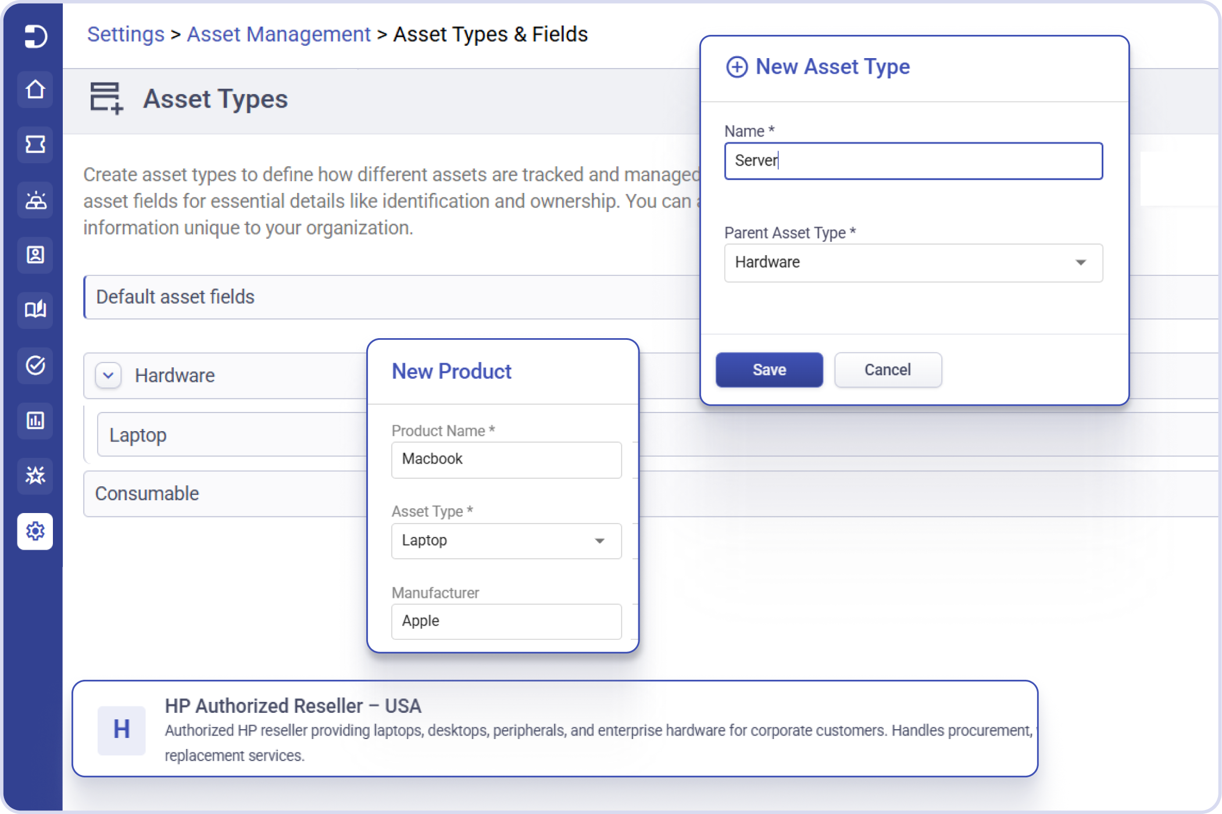Click the Product Name field with Macbook

[506, 460]
